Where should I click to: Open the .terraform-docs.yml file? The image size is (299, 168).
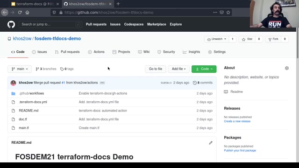pos(33,102)
